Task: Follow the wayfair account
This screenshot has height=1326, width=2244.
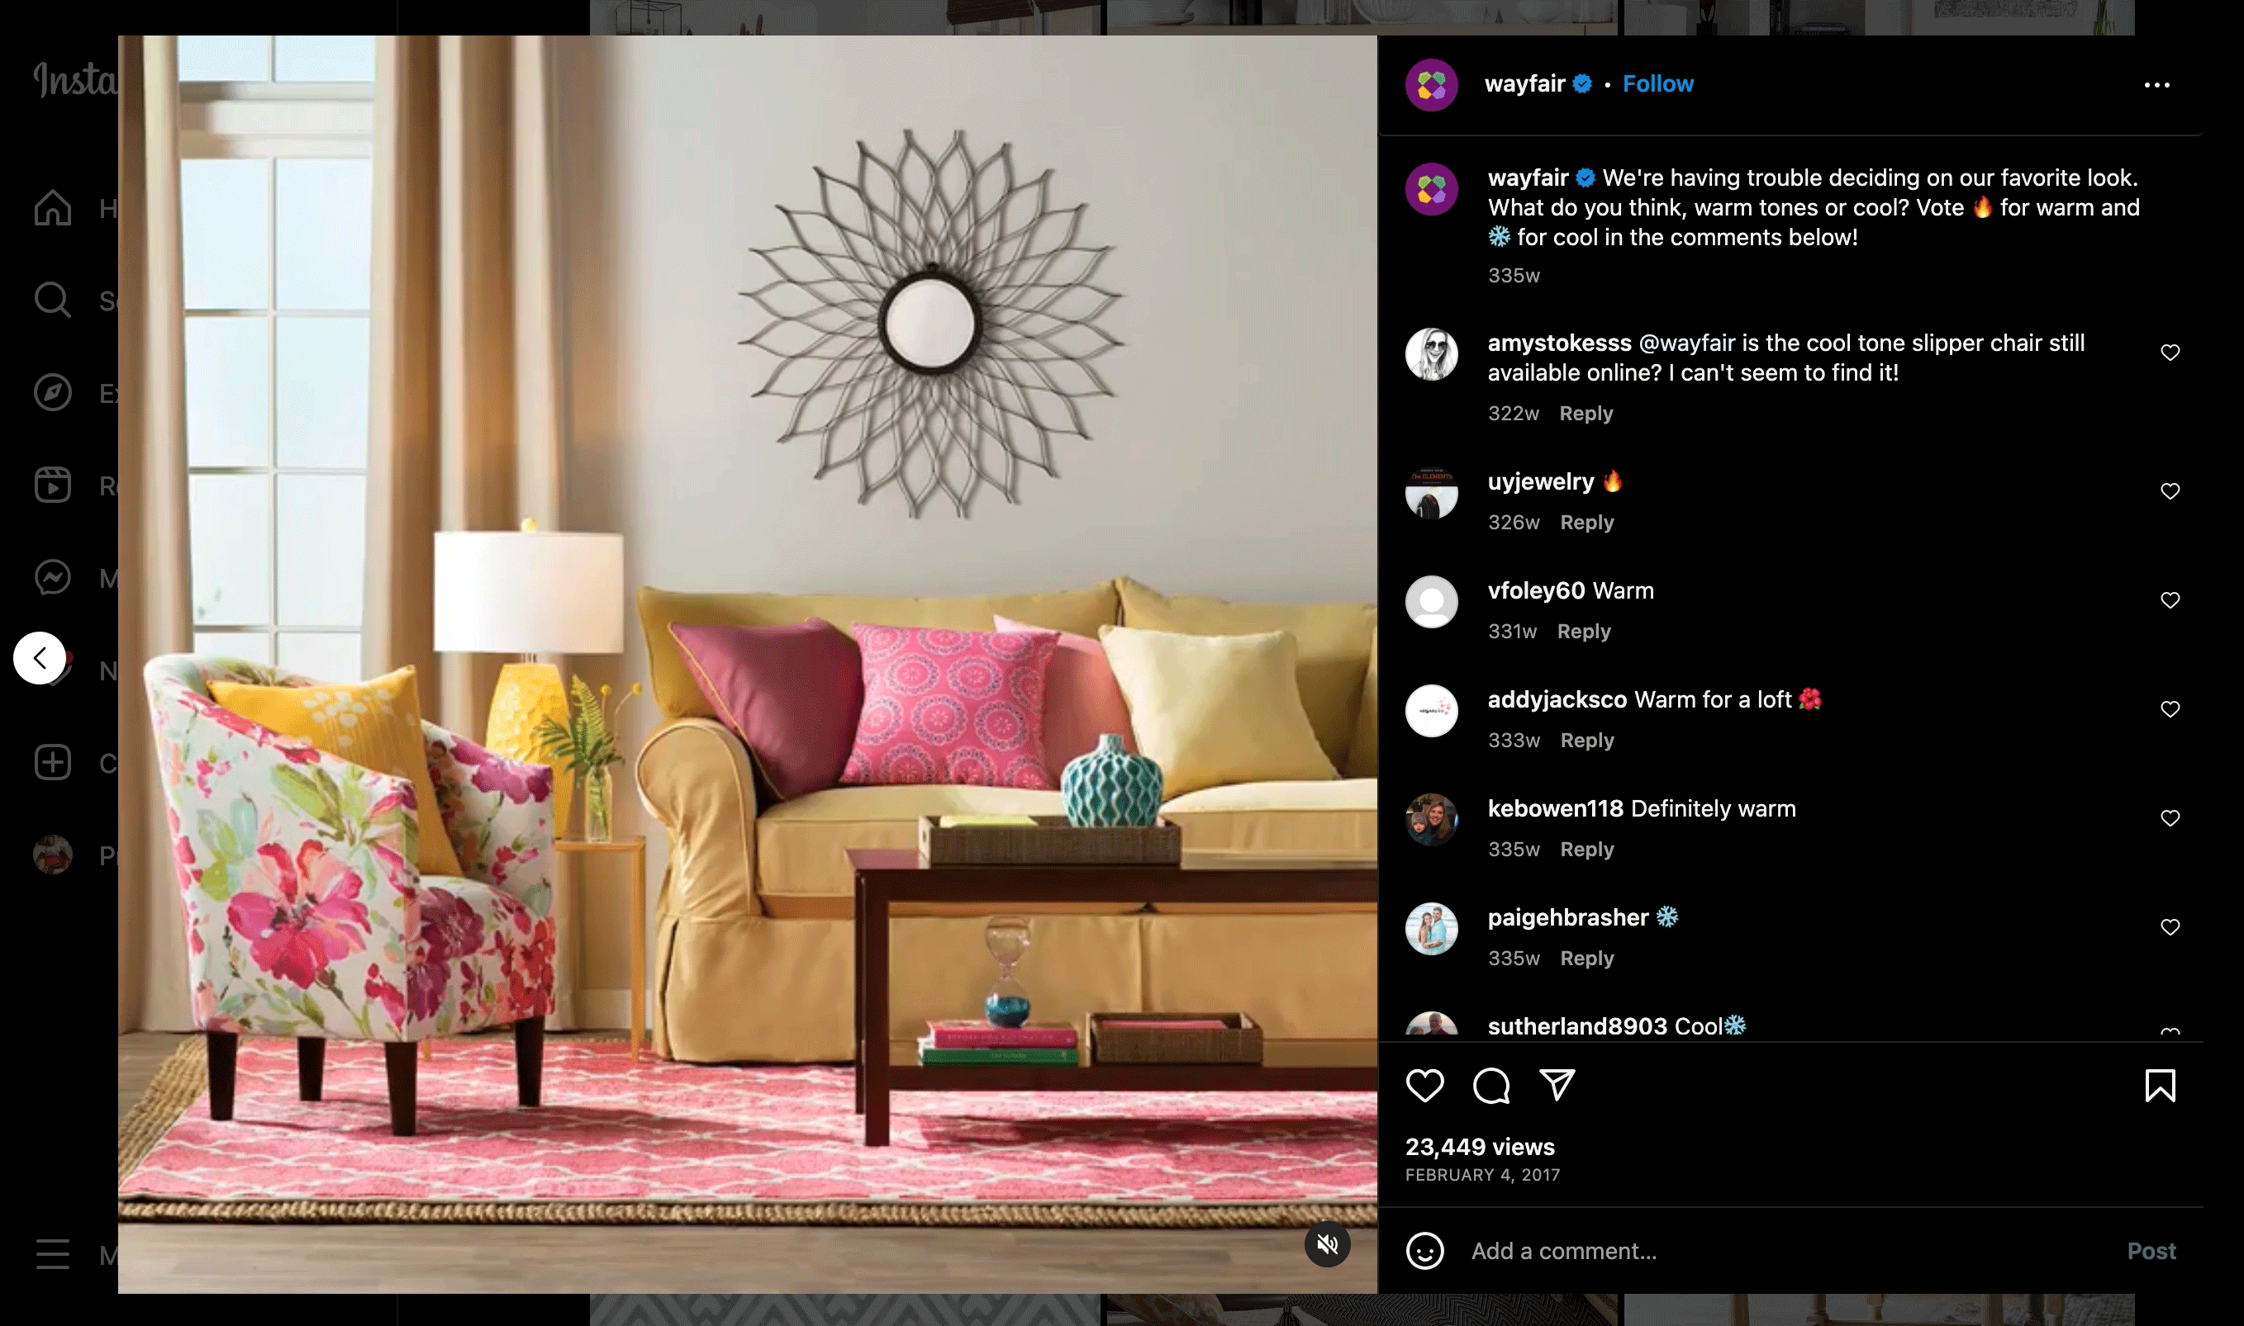Action: pyautogui.click(x=1657, y=84)
